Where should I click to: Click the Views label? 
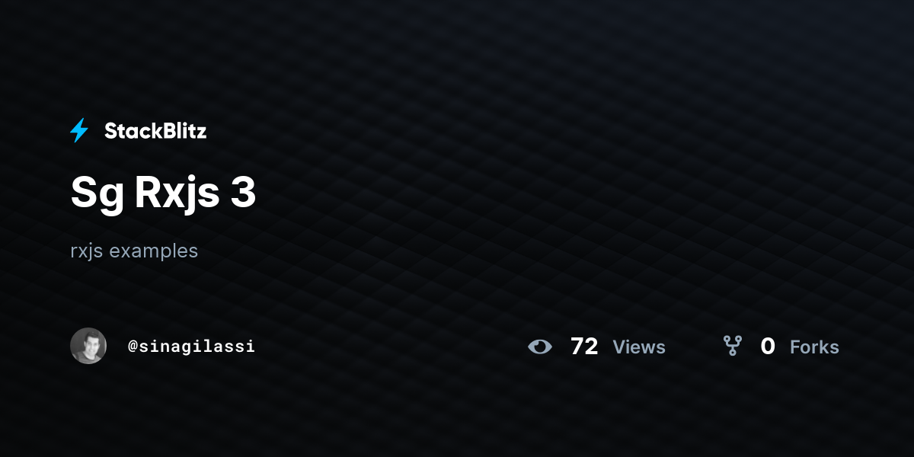[x=639, y=347]
